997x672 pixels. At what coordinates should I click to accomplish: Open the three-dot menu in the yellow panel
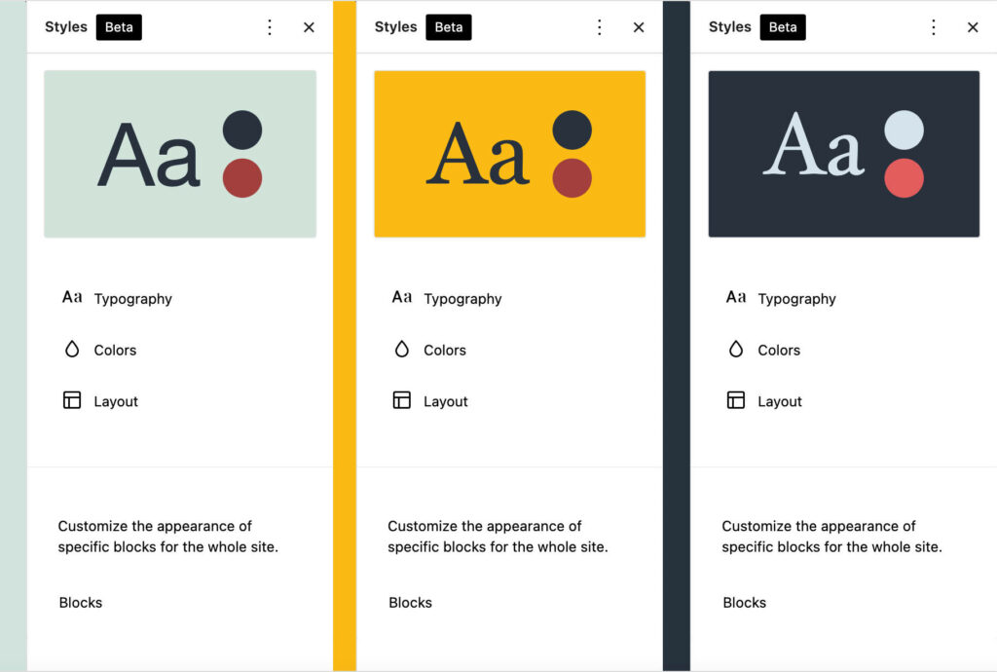600,27
